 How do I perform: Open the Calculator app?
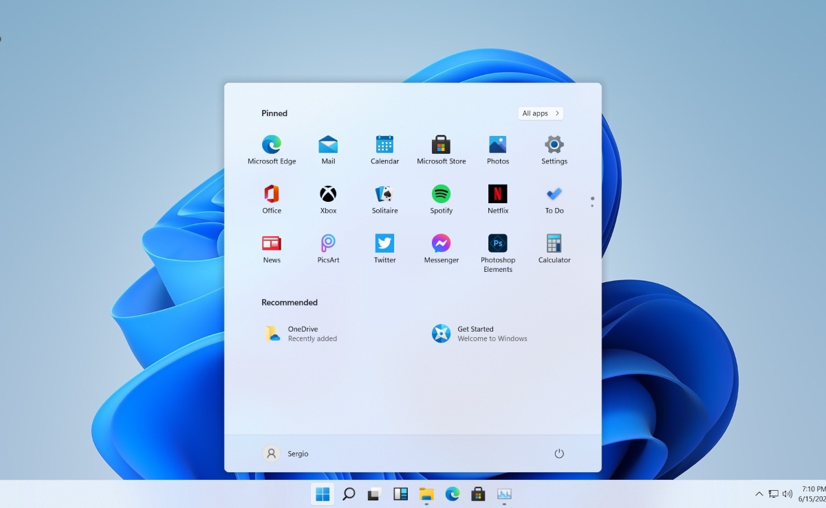pos(554,249)
